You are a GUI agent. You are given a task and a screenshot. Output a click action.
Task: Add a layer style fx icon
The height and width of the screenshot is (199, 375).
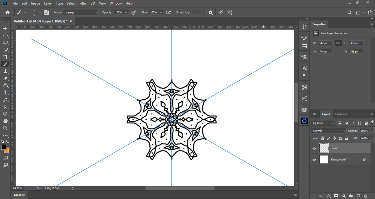(x=329, y=196)
